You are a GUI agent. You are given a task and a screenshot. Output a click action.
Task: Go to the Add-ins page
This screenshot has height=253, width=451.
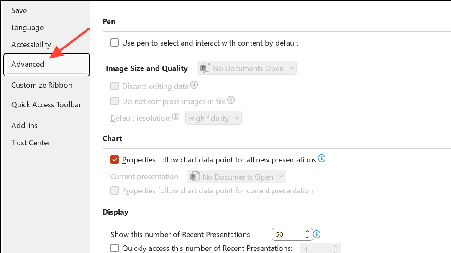coord(24,125)
